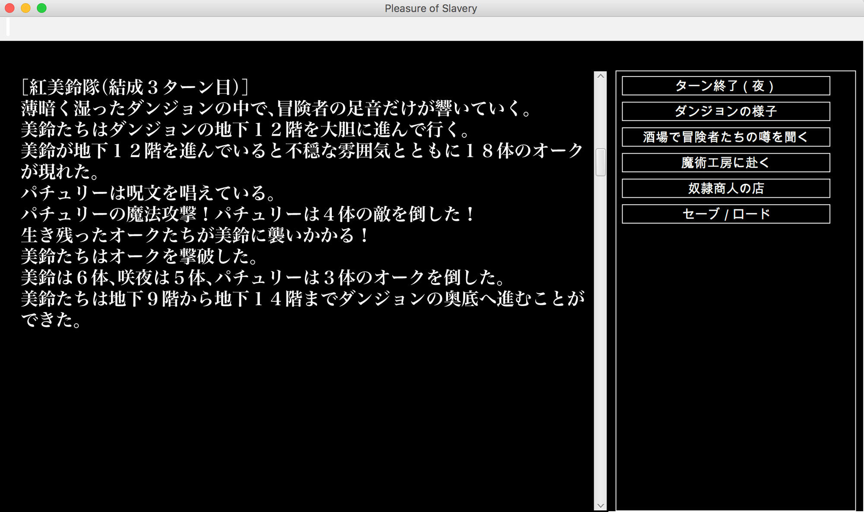Open the save/load (セーブ/ロード) menu

725,213
